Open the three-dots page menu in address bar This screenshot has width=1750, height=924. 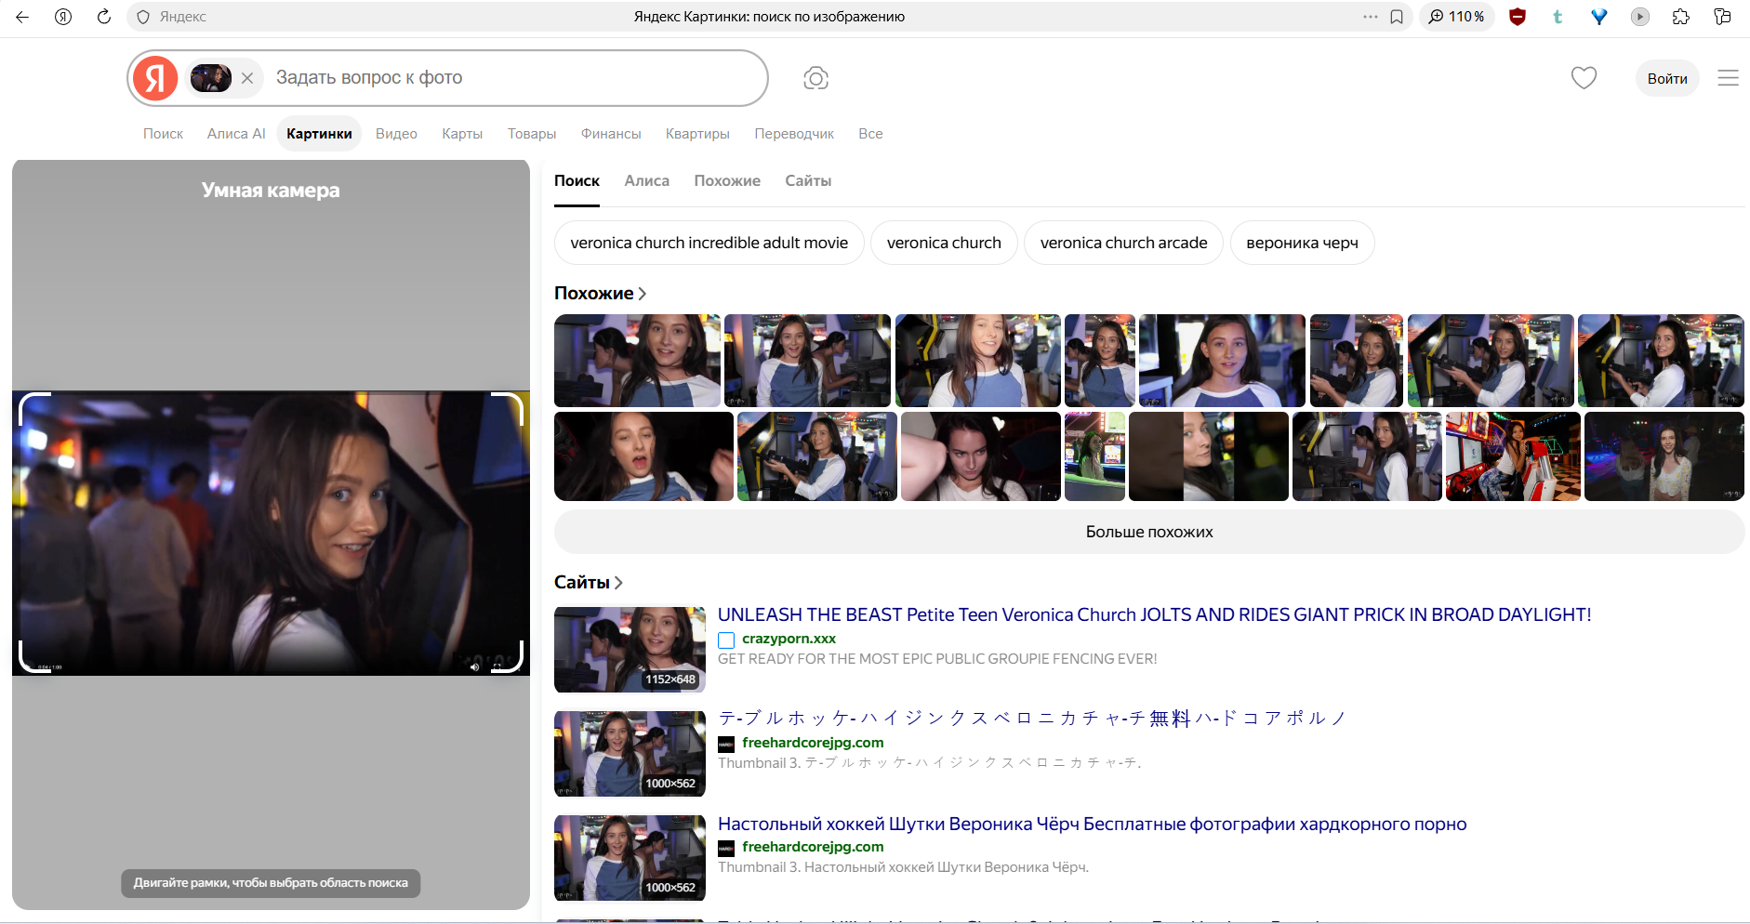click(1370, 17)
